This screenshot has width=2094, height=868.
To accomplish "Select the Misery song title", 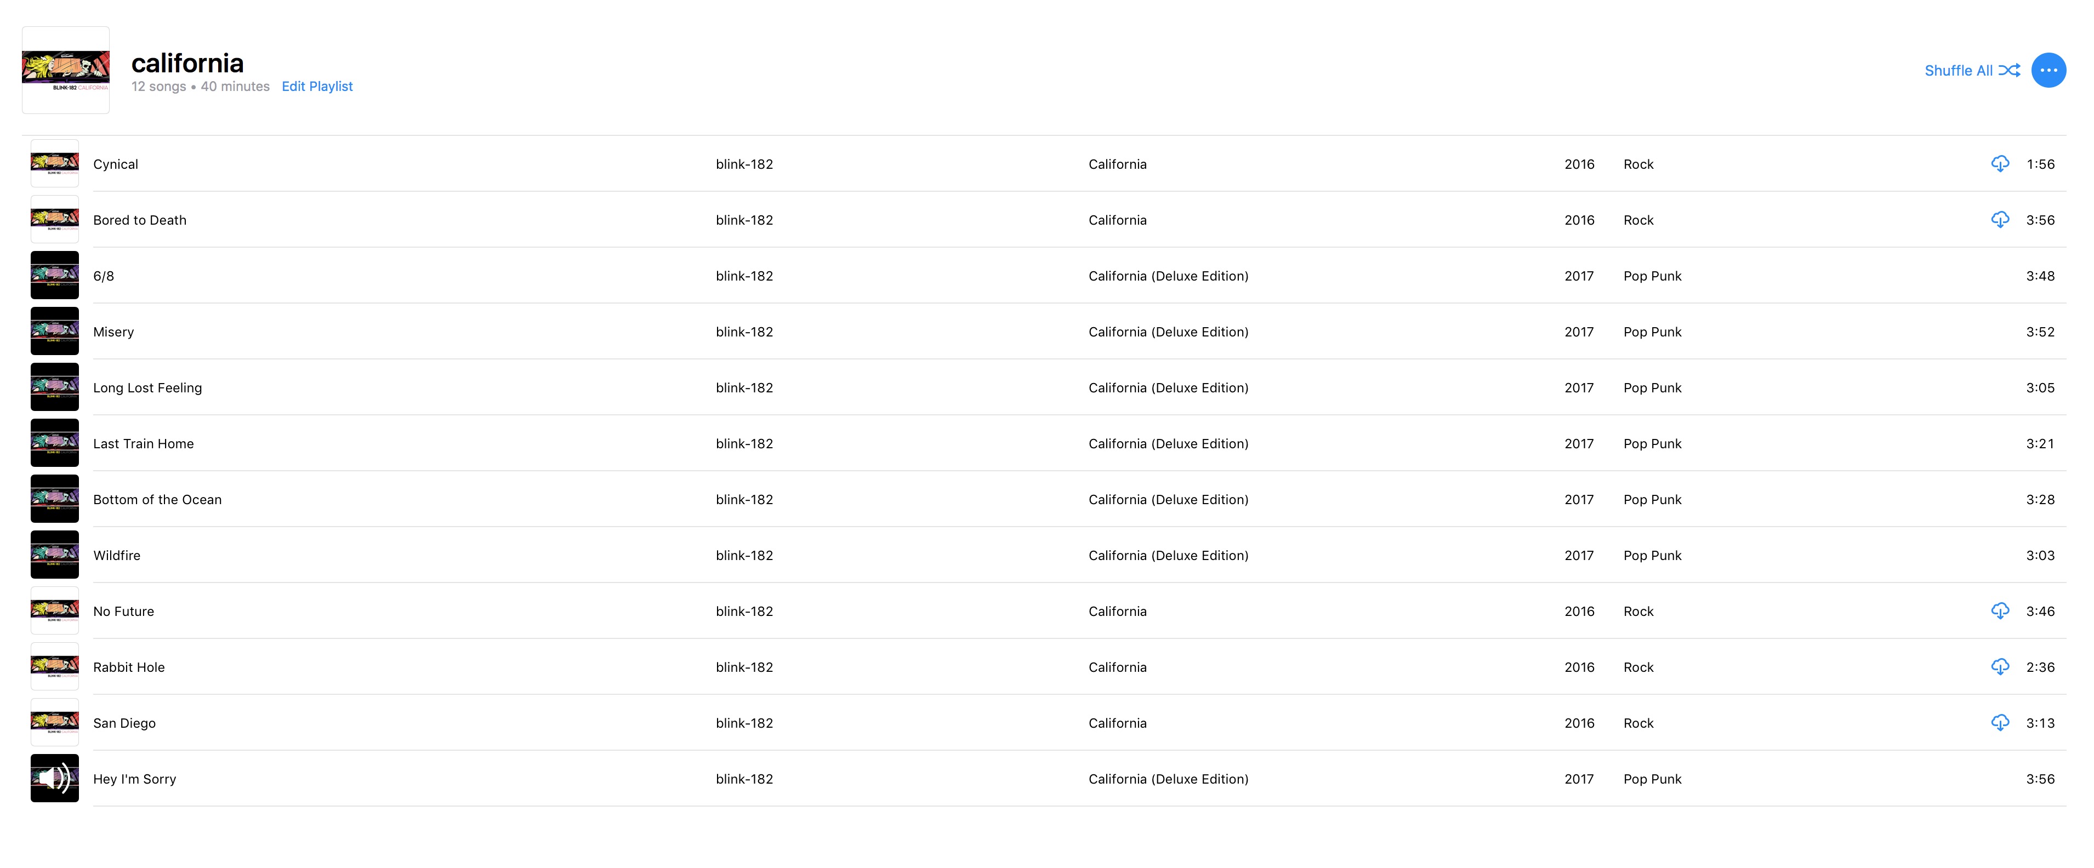I will pos(114,332).
